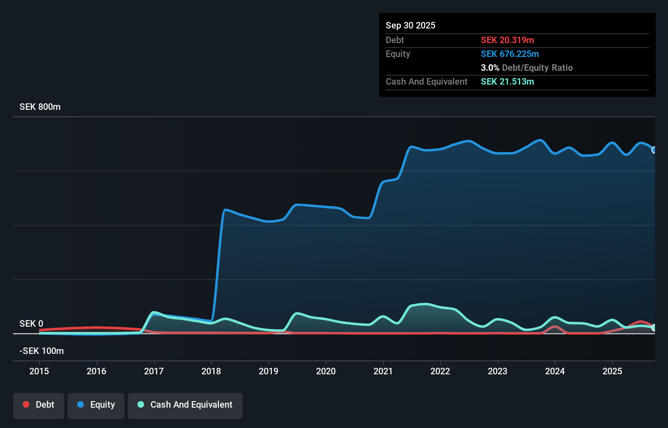This screenshot has height=428, width=668.
Task: Toggle the Cash And Equivalent series visibility
Action: [x=185, y=405]
